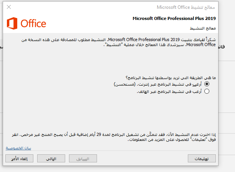Open the بيان الخصوصية privacy statement link
Screen dimensions: 235x172
18,148
